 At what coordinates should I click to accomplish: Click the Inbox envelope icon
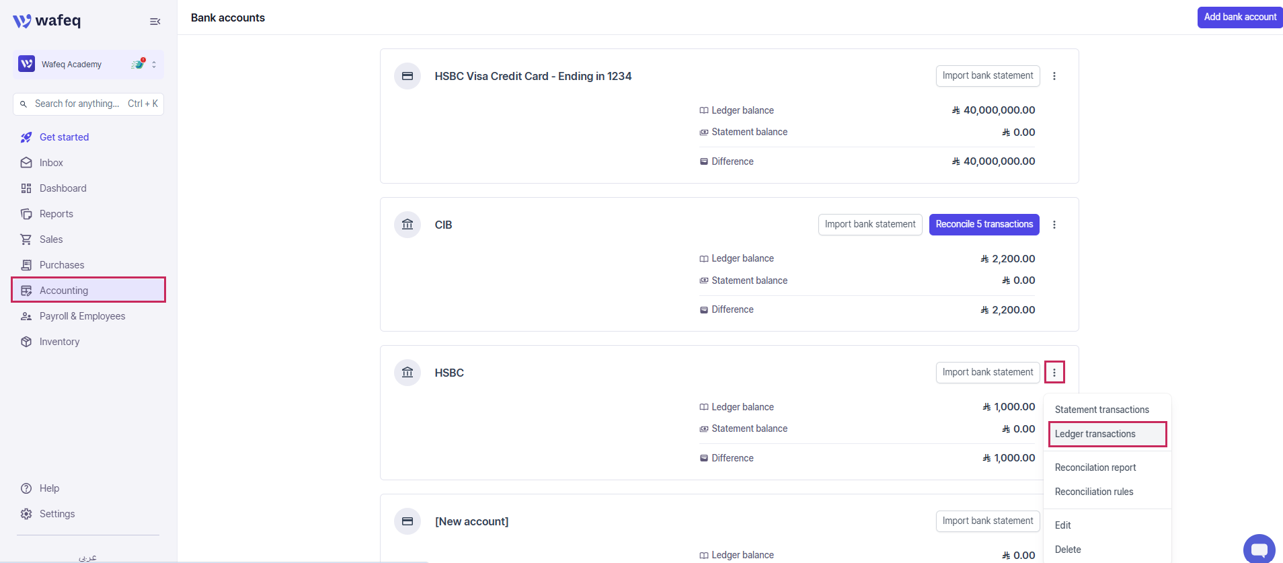(x=26, y=163)
